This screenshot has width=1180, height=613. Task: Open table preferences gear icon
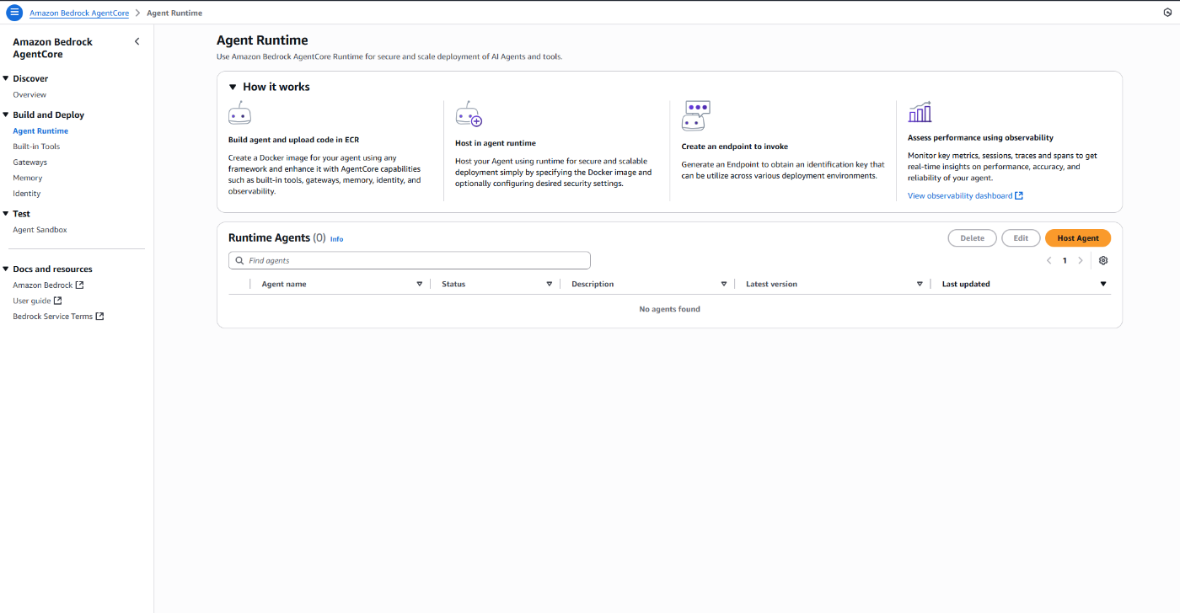pyautogui.click(x=1103, y=261)
